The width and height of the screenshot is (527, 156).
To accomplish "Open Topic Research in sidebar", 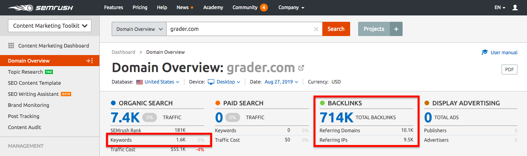I will pyautogui.click(x=25, y=72).
